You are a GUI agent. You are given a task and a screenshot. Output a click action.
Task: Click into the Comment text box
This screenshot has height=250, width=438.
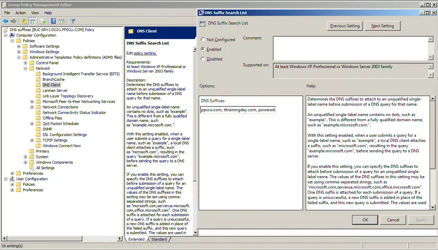[x=350, y=48]
